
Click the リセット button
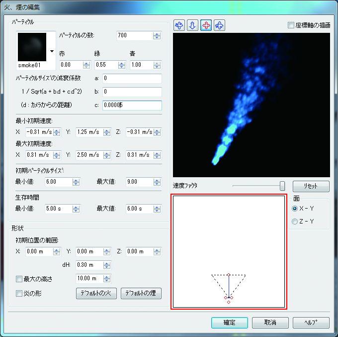coord(311,186)
